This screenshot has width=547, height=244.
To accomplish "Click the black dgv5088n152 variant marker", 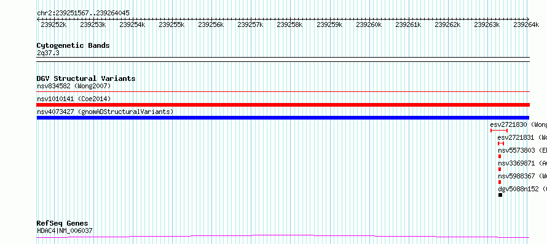I will tap(500, 195).
